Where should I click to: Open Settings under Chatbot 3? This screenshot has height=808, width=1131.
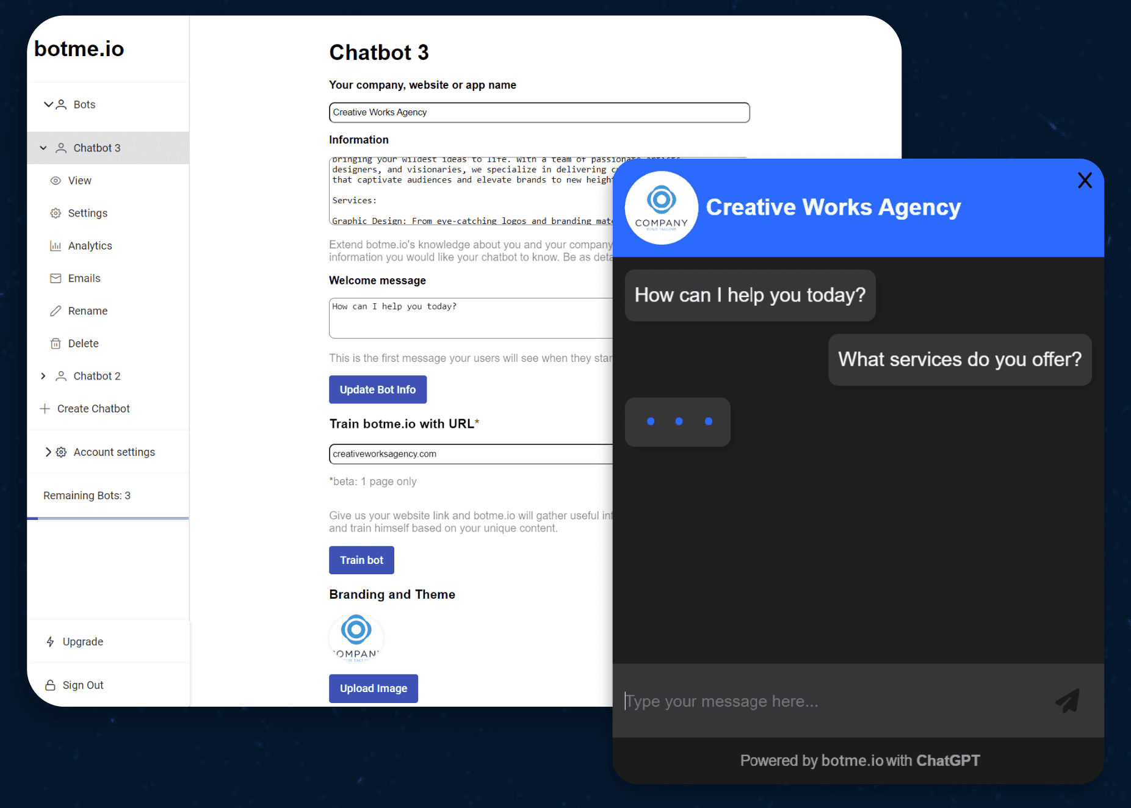88,213
